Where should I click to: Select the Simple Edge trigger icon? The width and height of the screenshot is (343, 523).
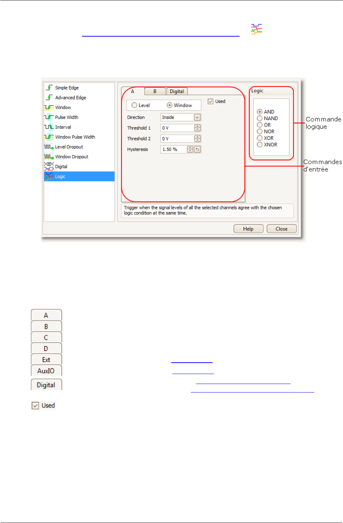click(49, 87)
